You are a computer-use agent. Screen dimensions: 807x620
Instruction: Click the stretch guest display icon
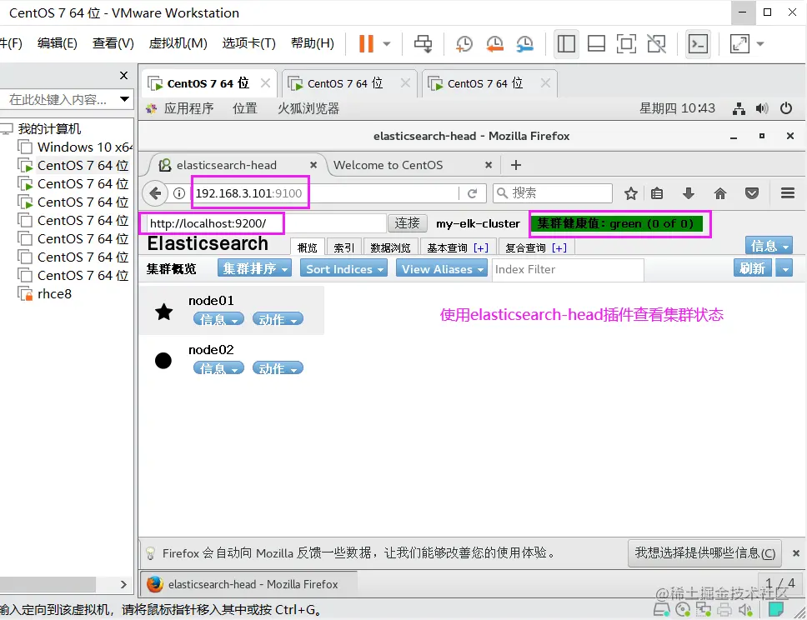click(739, 43)
